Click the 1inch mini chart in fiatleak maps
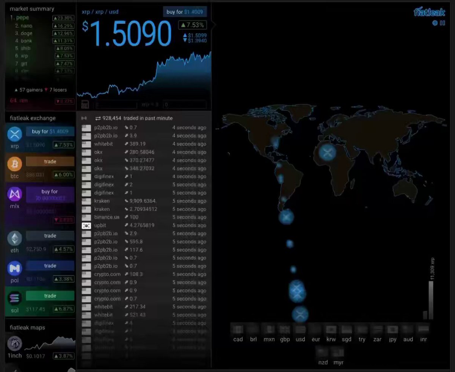455x372 pixels. click(x=50, y=343)
